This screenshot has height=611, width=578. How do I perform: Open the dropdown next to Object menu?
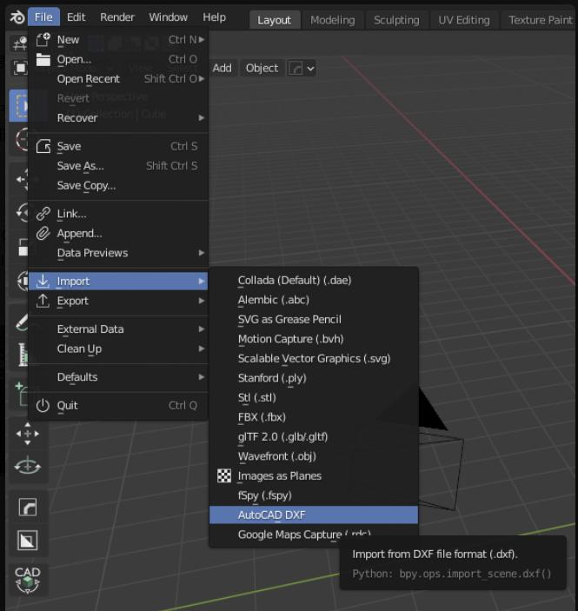301,68
